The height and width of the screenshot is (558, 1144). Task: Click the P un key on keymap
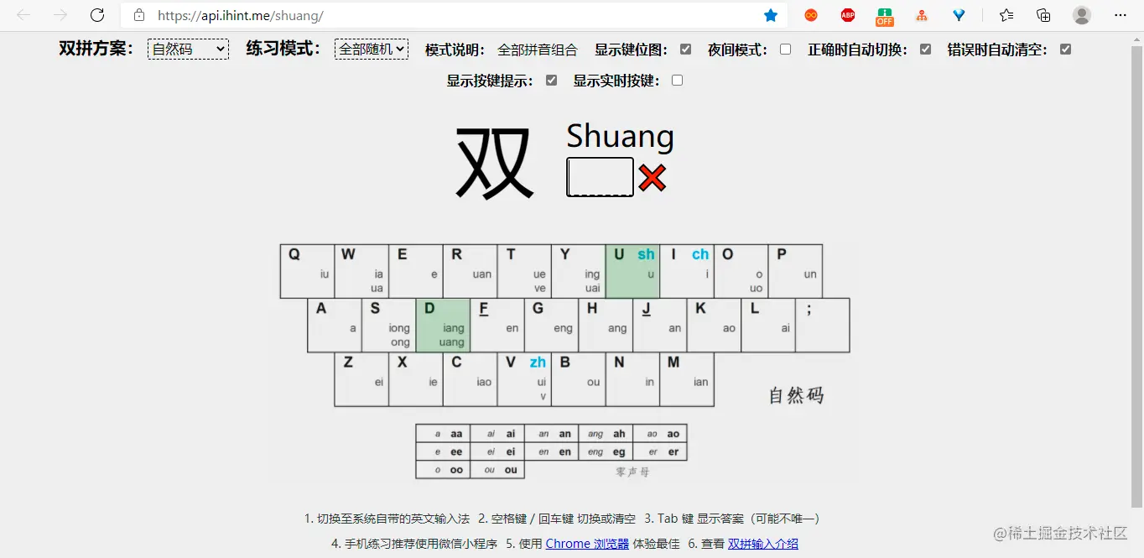(x=795, y=271)
